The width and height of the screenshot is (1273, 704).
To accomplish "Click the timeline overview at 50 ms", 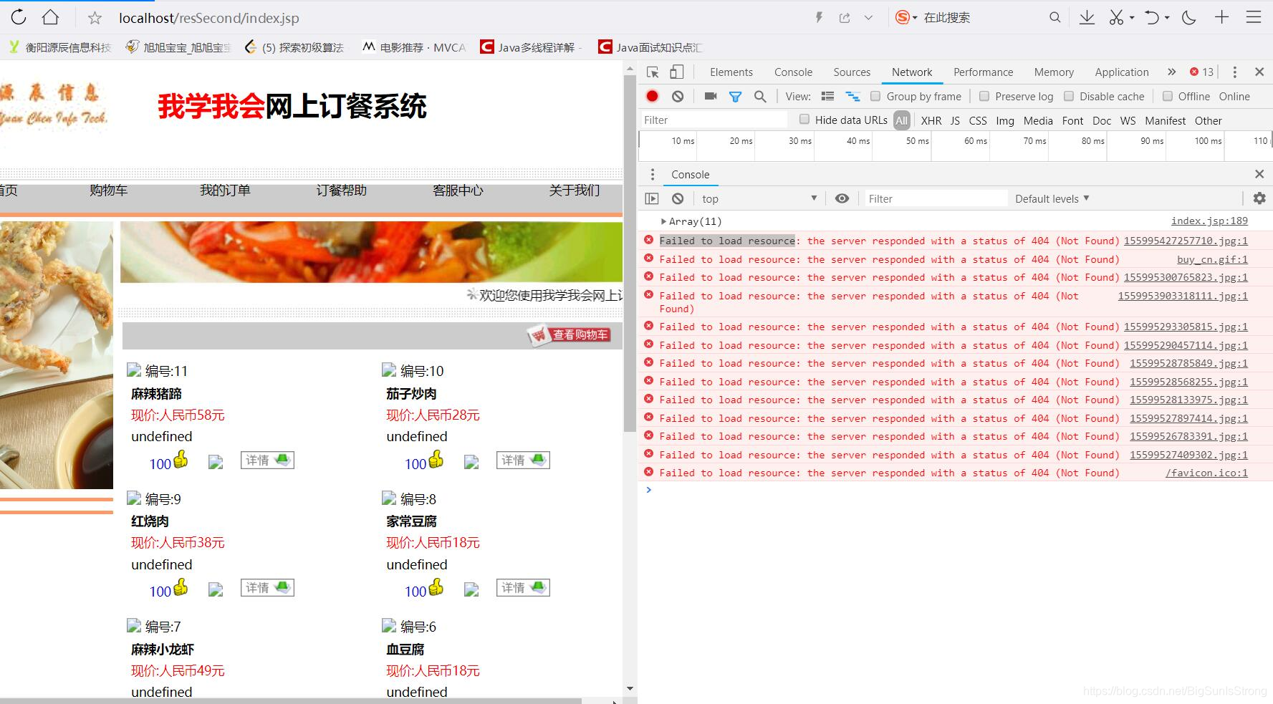I will click(x=917, y=141).
